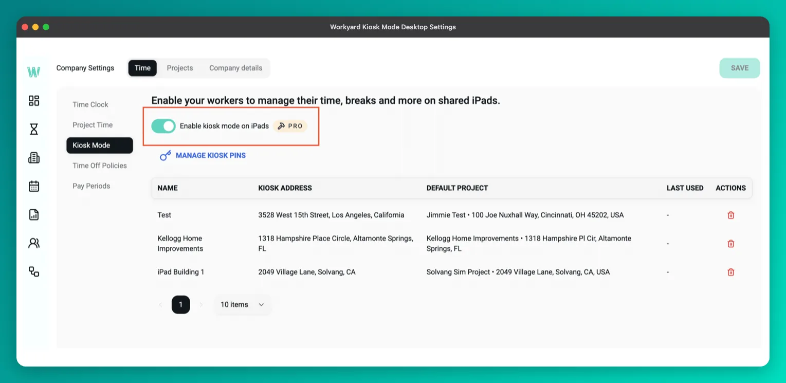The height and width of the screenshot is (383, 786).
Task: Open the building projects sidebar icon
Action: coord(34,158)
